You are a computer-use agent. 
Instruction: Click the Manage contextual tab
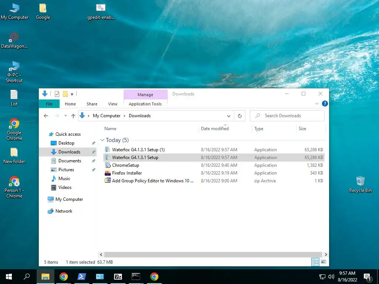145,94
